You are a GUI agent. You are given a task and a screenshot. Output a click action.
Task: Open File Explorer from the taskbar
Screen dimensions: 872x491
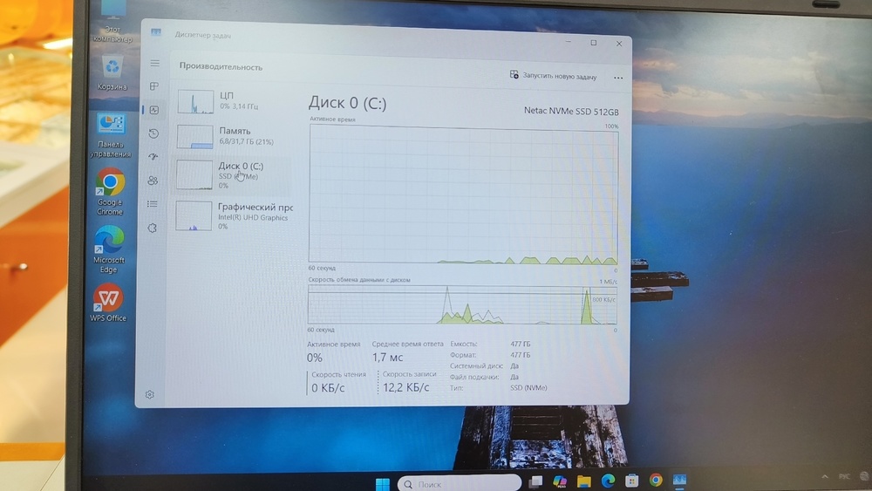[x=583, y=481]
